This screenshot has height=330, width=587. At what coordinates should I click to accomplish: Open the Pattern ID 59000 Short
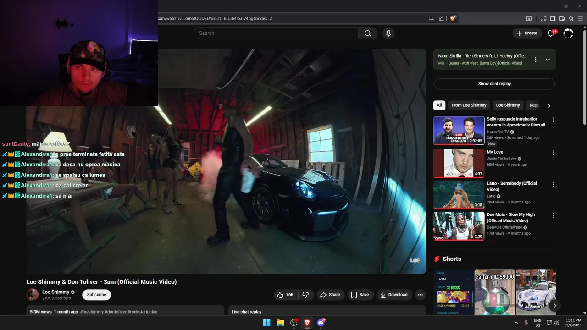point(494,292)
